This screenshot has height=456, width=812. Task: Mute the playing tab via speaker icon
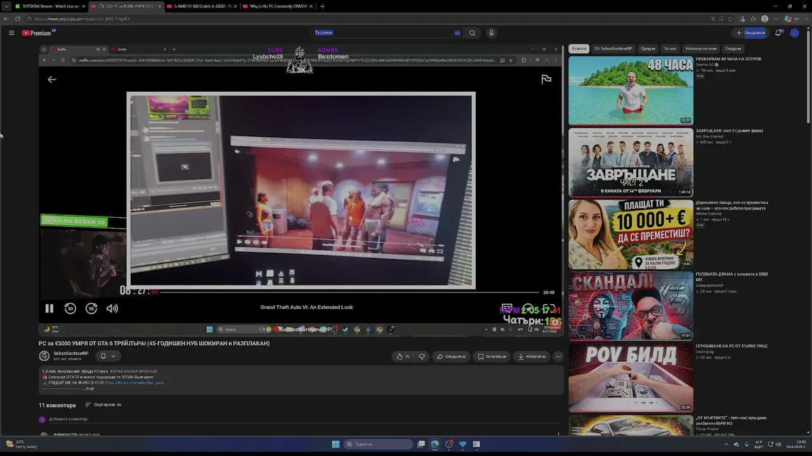tap(101, 6)
